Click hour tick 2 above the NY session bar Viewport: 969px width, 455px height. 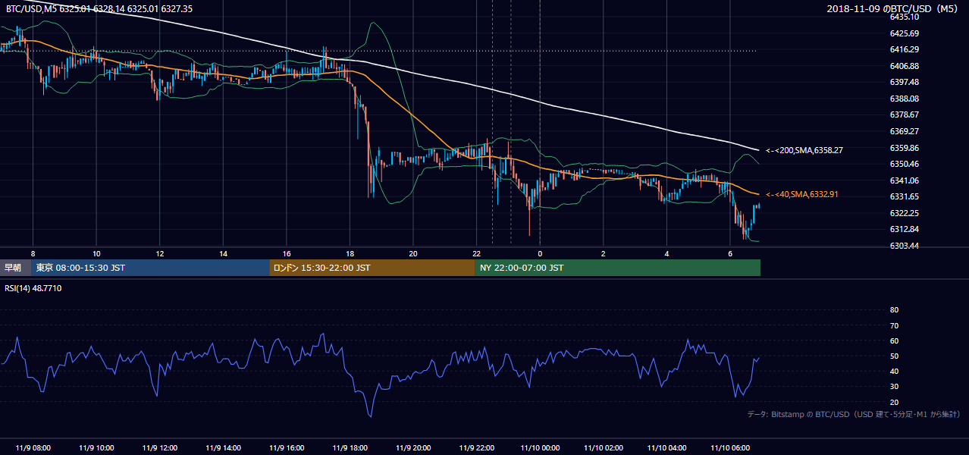tap(604, 253)
